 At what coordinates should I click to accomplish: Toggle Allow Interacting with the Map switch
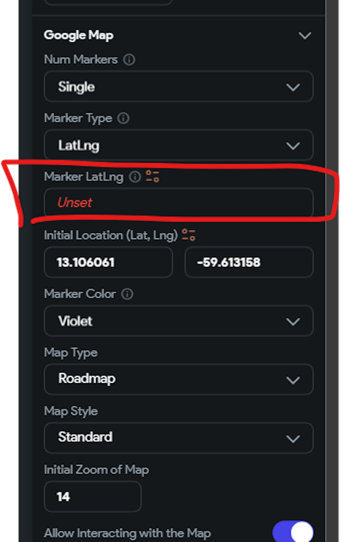[x=293, y=532]
